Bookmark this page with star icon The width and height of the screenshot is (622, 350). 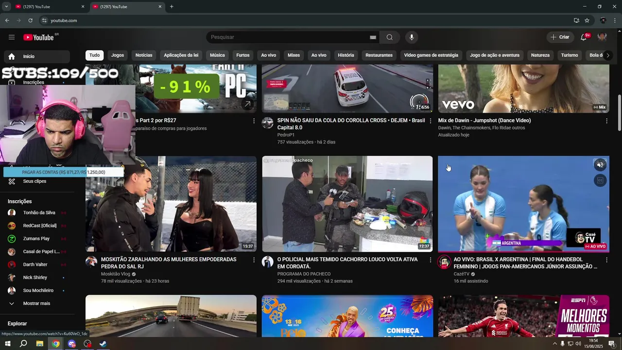[x=587, y=20]
